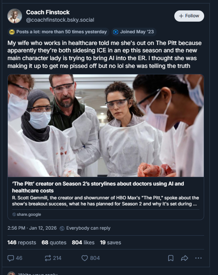The height and width of the screenshot is (275, 218).
Task: Click the repost arrows icon
Action: click(48, 258)
